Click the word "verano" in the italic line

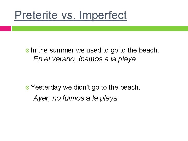[63, 59]
